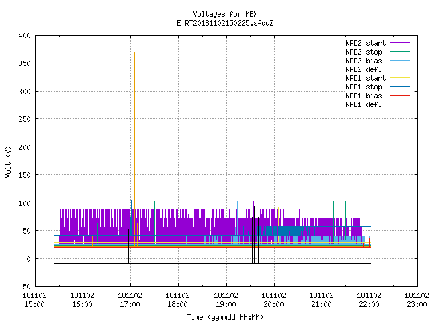Click the 'Voltages for MEX' chart title
This screenshot has width=430, height=323.
coord(225,14)
